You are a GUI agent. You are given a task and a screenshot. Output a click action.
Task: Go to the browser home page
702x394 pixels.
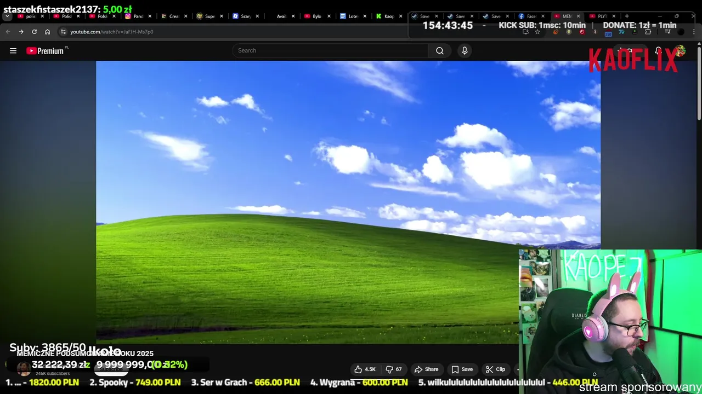coord(47,32)
